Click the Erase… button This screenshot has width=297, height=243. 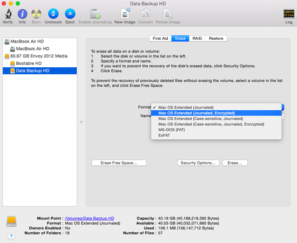235,163
